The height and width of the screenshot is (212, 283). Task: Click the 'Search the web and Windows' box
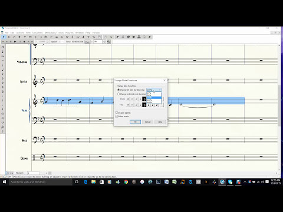(x=40, y=182)
